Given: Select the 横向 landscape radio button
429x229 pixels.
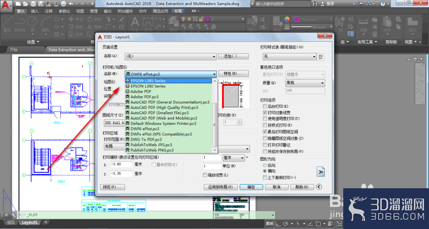Looking at the screenshot, I should [x=265, y=171].
